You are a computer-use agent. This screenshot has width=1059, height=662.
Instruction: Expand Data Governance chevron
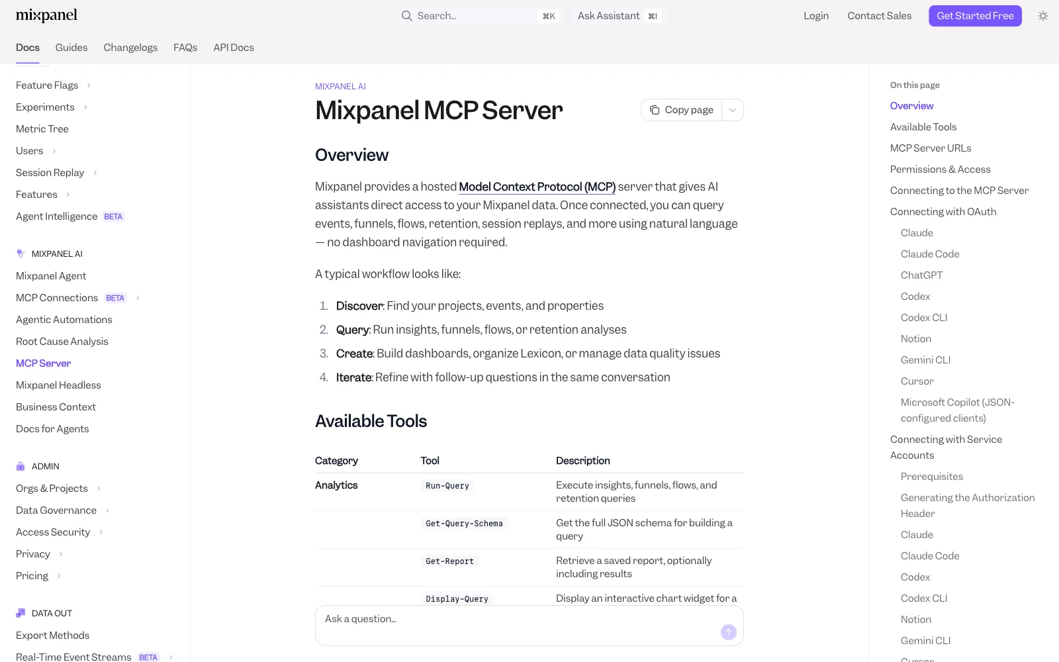pyautogui.click(x=107, y=510)
